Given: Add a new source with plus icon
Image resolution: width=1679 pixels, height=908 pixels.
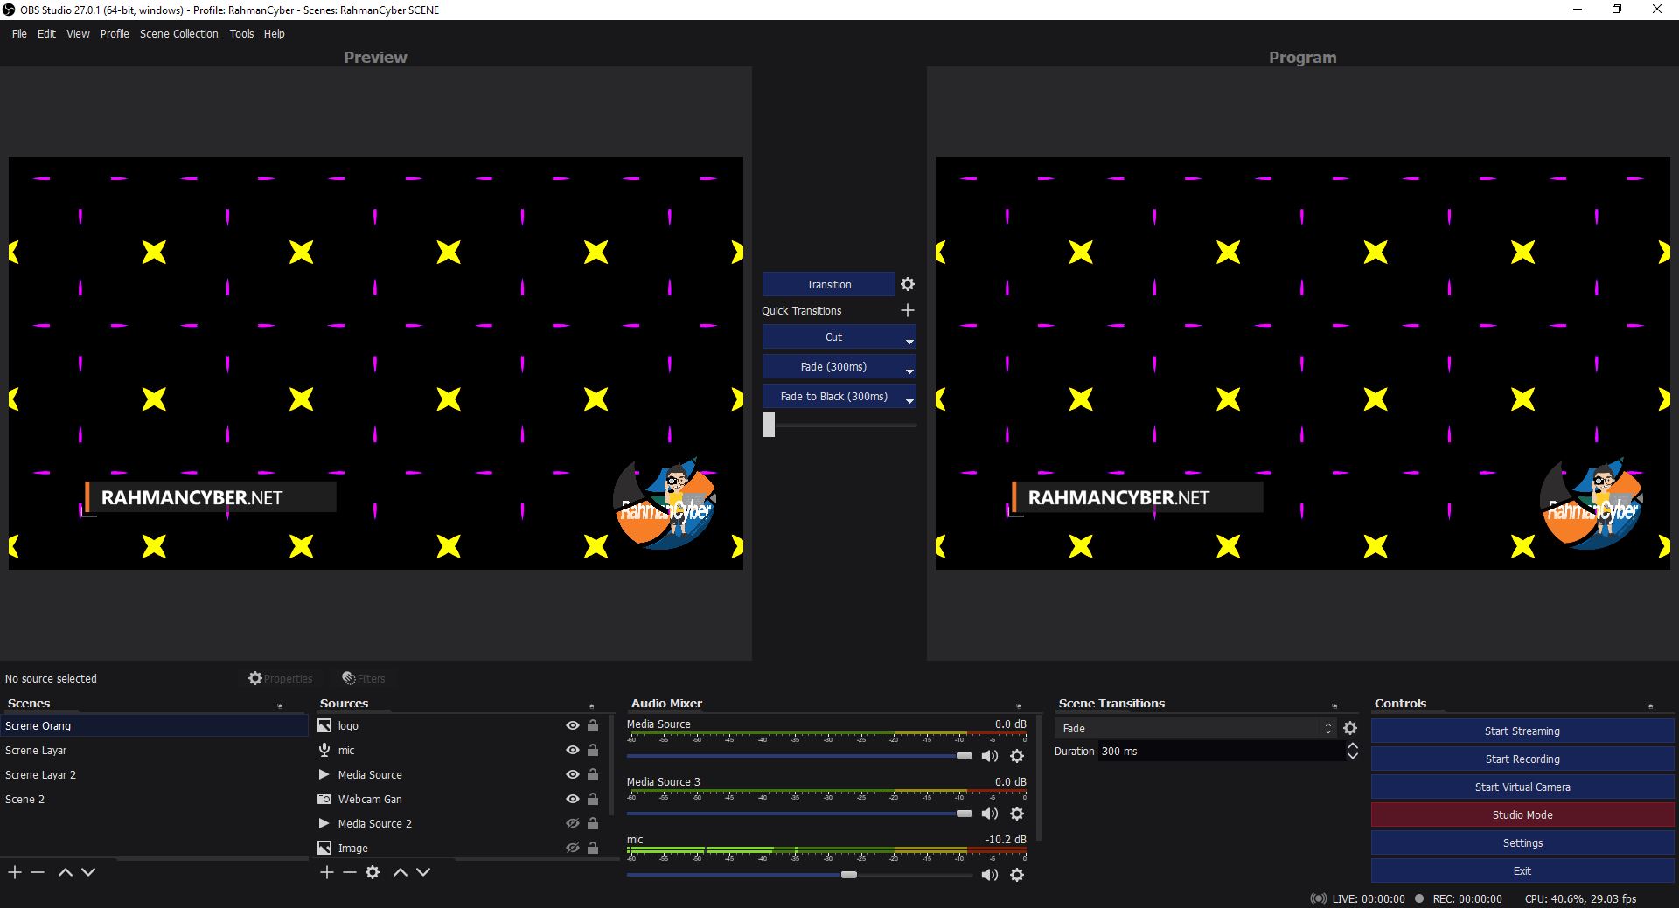Looking at the screenshot, I should pos(327,872).
